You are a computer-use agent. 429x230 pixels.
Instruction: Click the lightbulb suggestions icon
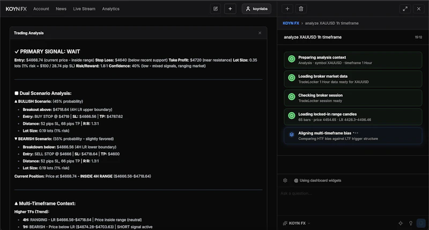(411, 223)
